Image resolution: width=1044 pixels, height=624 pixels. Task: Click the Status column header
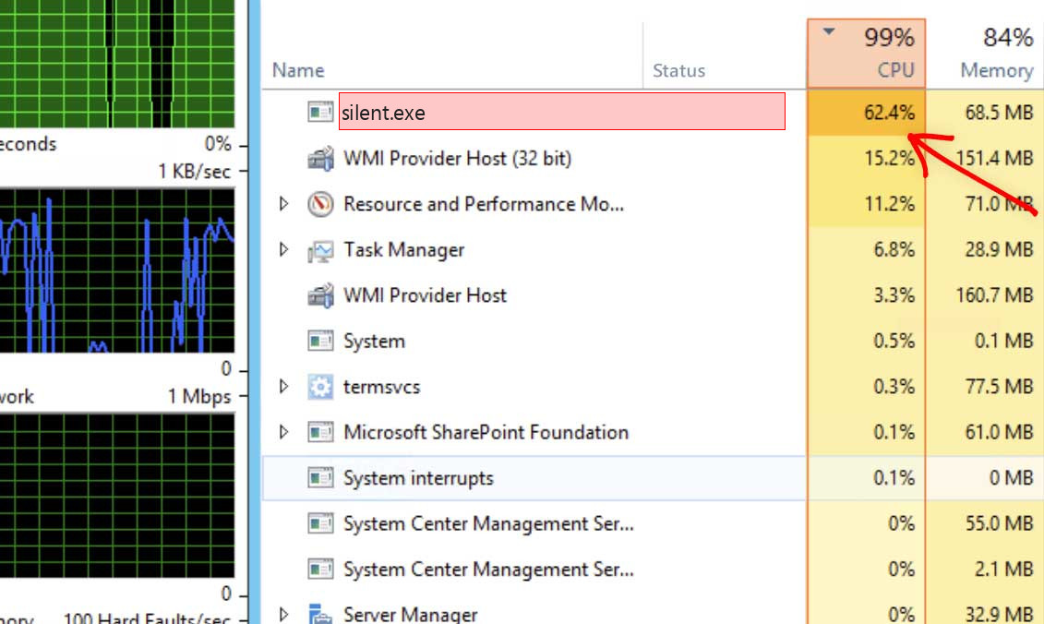678,70
